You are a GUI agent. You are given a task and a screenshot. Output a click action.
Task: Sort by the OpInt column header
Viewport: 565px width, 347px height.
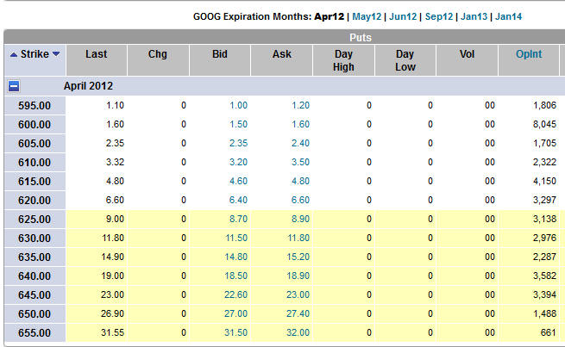pos(528,54)
